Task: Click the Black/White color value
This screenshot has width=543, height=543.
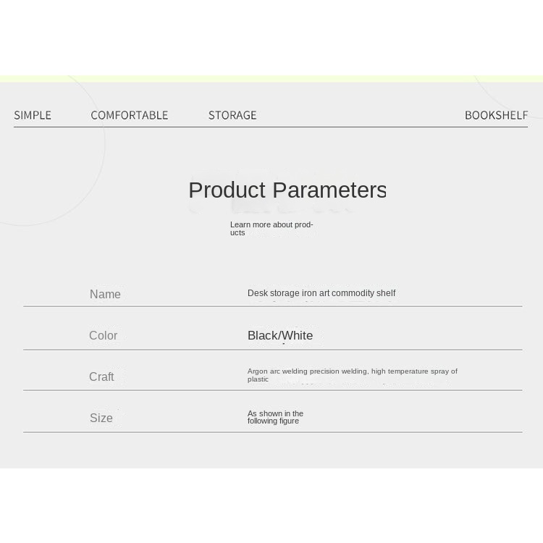Action: (x=280, y=335)
